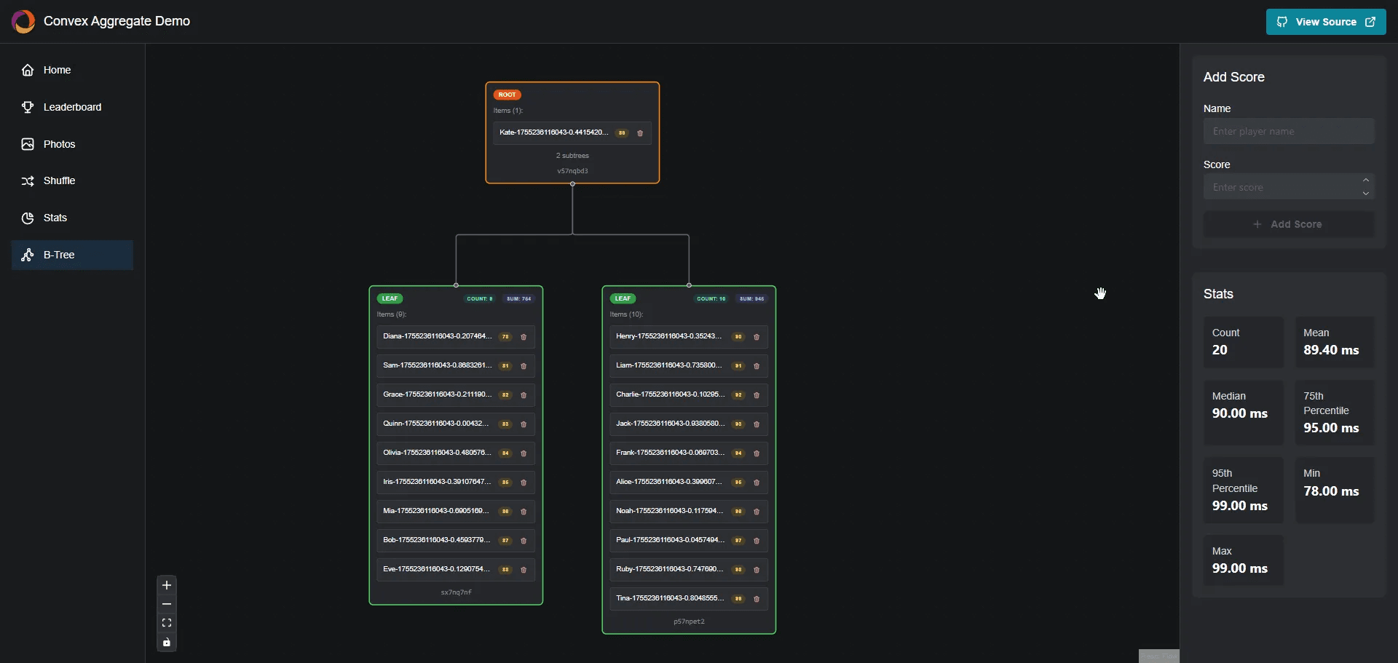Open Stats in sidebar navigation

55,218
